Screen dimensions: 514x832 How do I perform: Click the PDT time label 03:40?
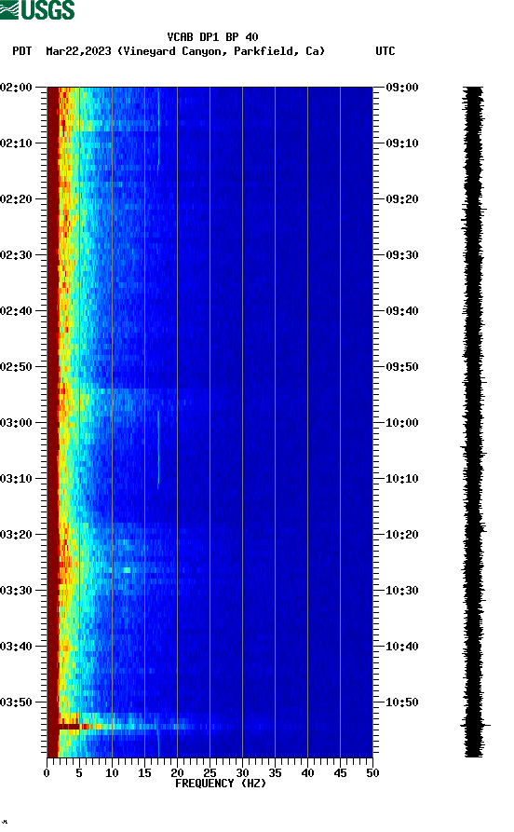click(x=16, y=647)
